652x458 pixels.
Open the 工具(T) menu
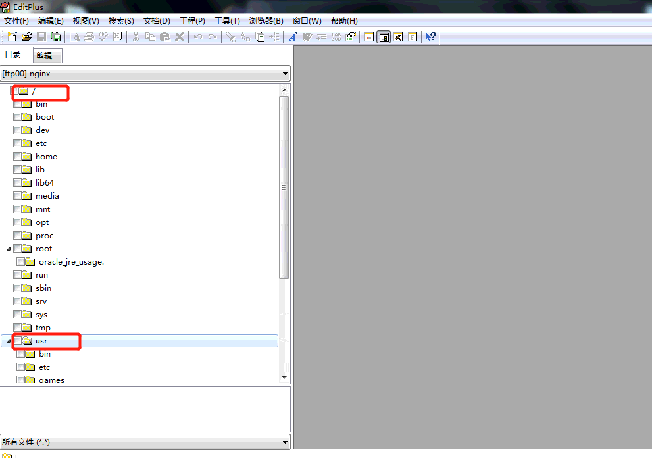(227, 21)
